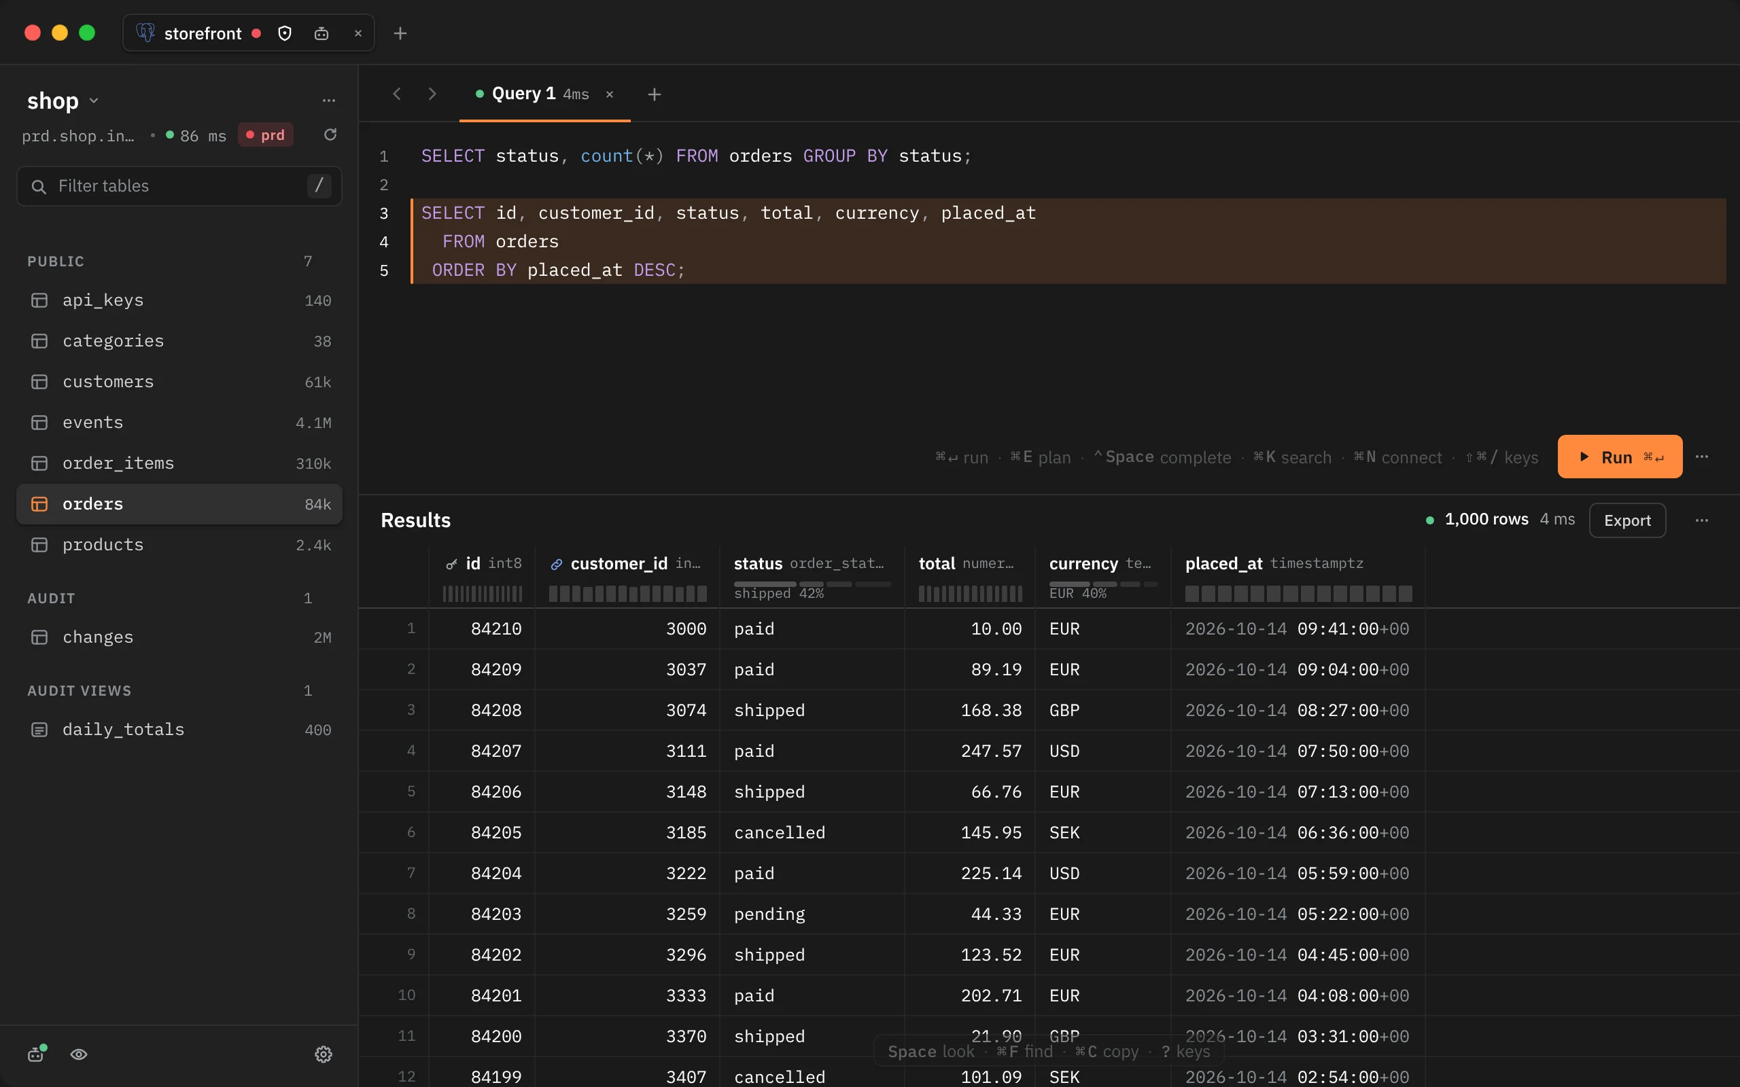Open the AI assistant icon at sidebar bottom

37,1054
